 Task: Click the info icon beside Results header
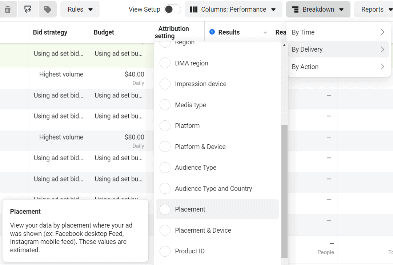click(213, 32)
